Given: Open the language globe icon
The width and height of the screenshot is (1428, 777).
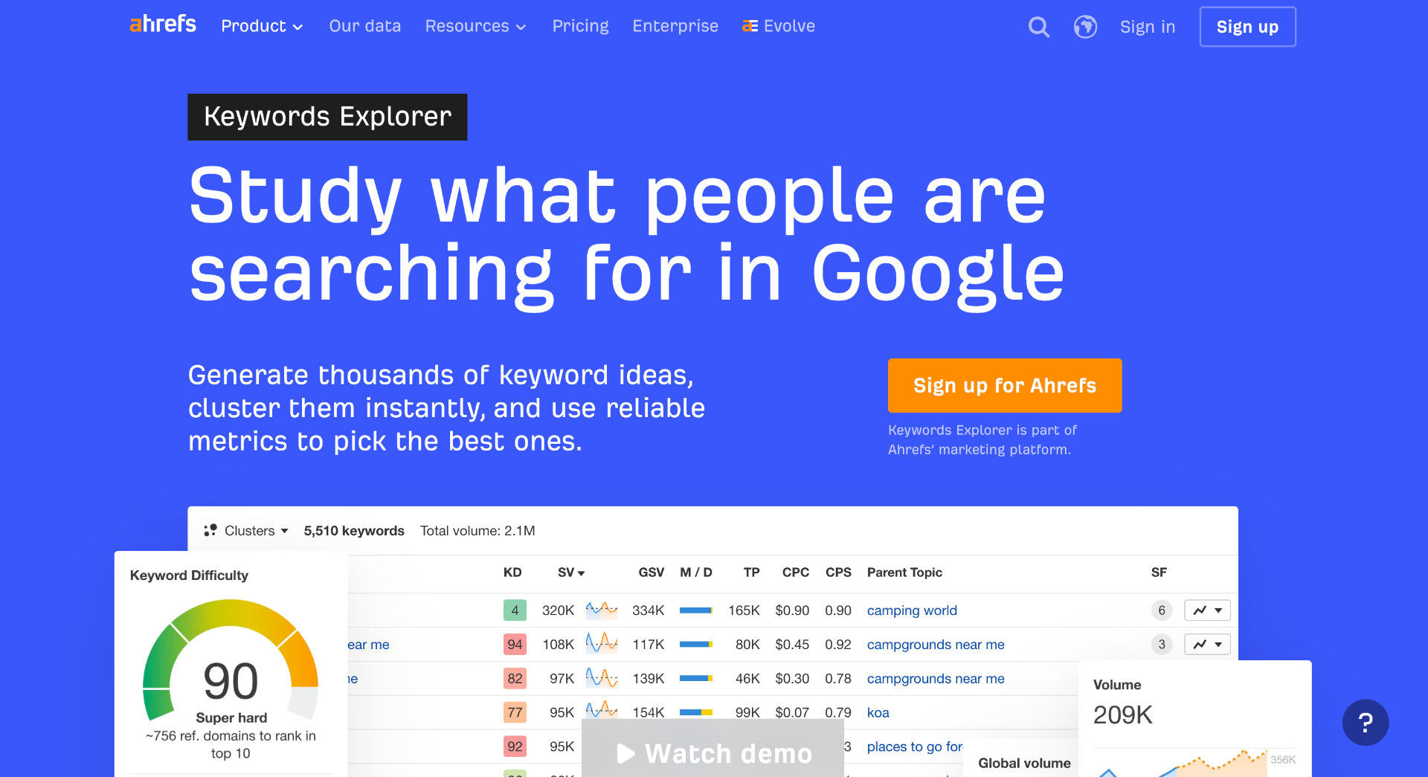Looking at the screenshot, I should tap(1085, 27).
